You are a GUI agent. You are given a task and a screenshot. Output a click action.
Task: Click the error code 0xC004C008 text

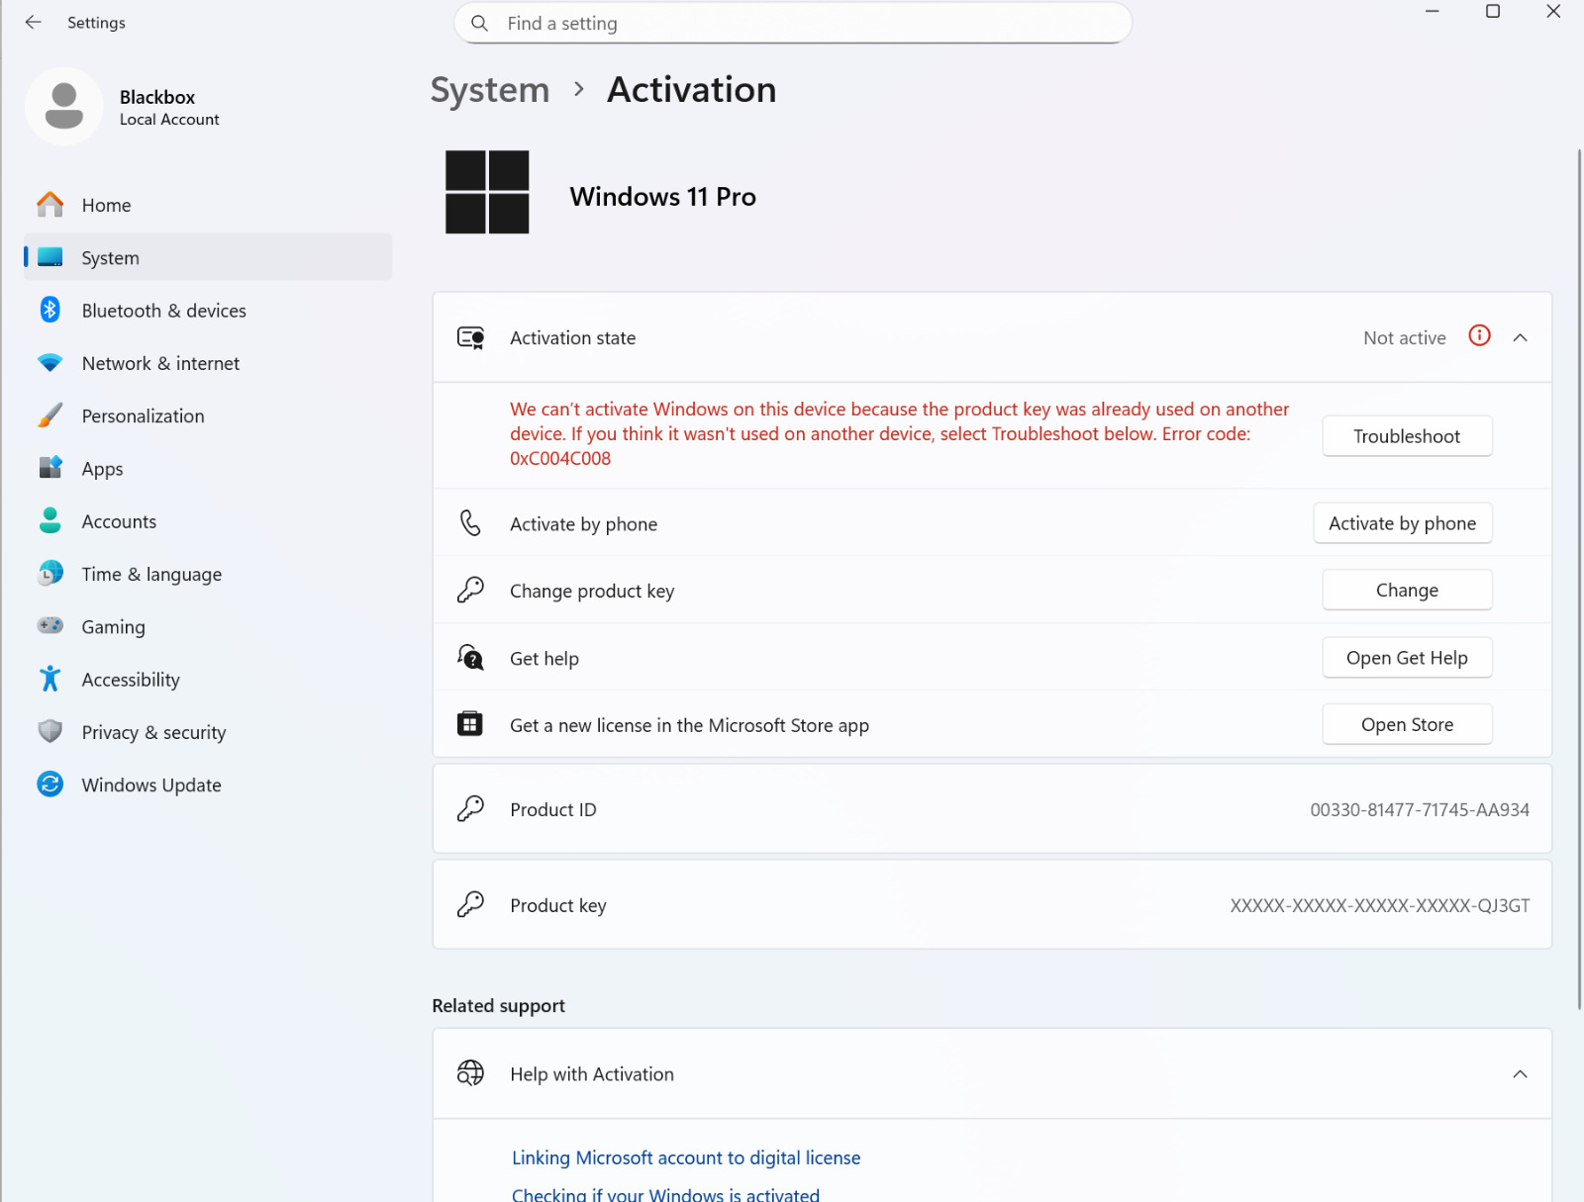click(x=560, y=458)
